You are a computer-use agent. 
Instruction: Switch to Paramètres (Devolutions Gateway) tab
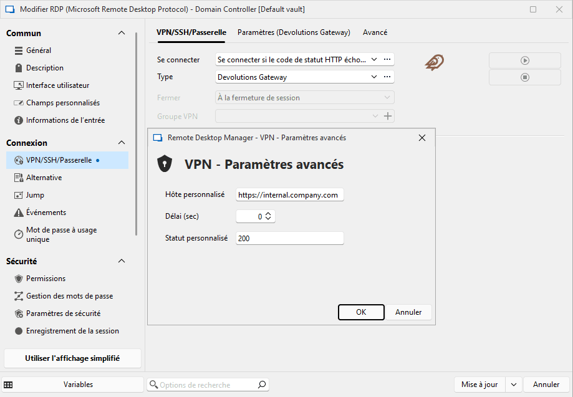pyautogui.click(x=294, y=32)
